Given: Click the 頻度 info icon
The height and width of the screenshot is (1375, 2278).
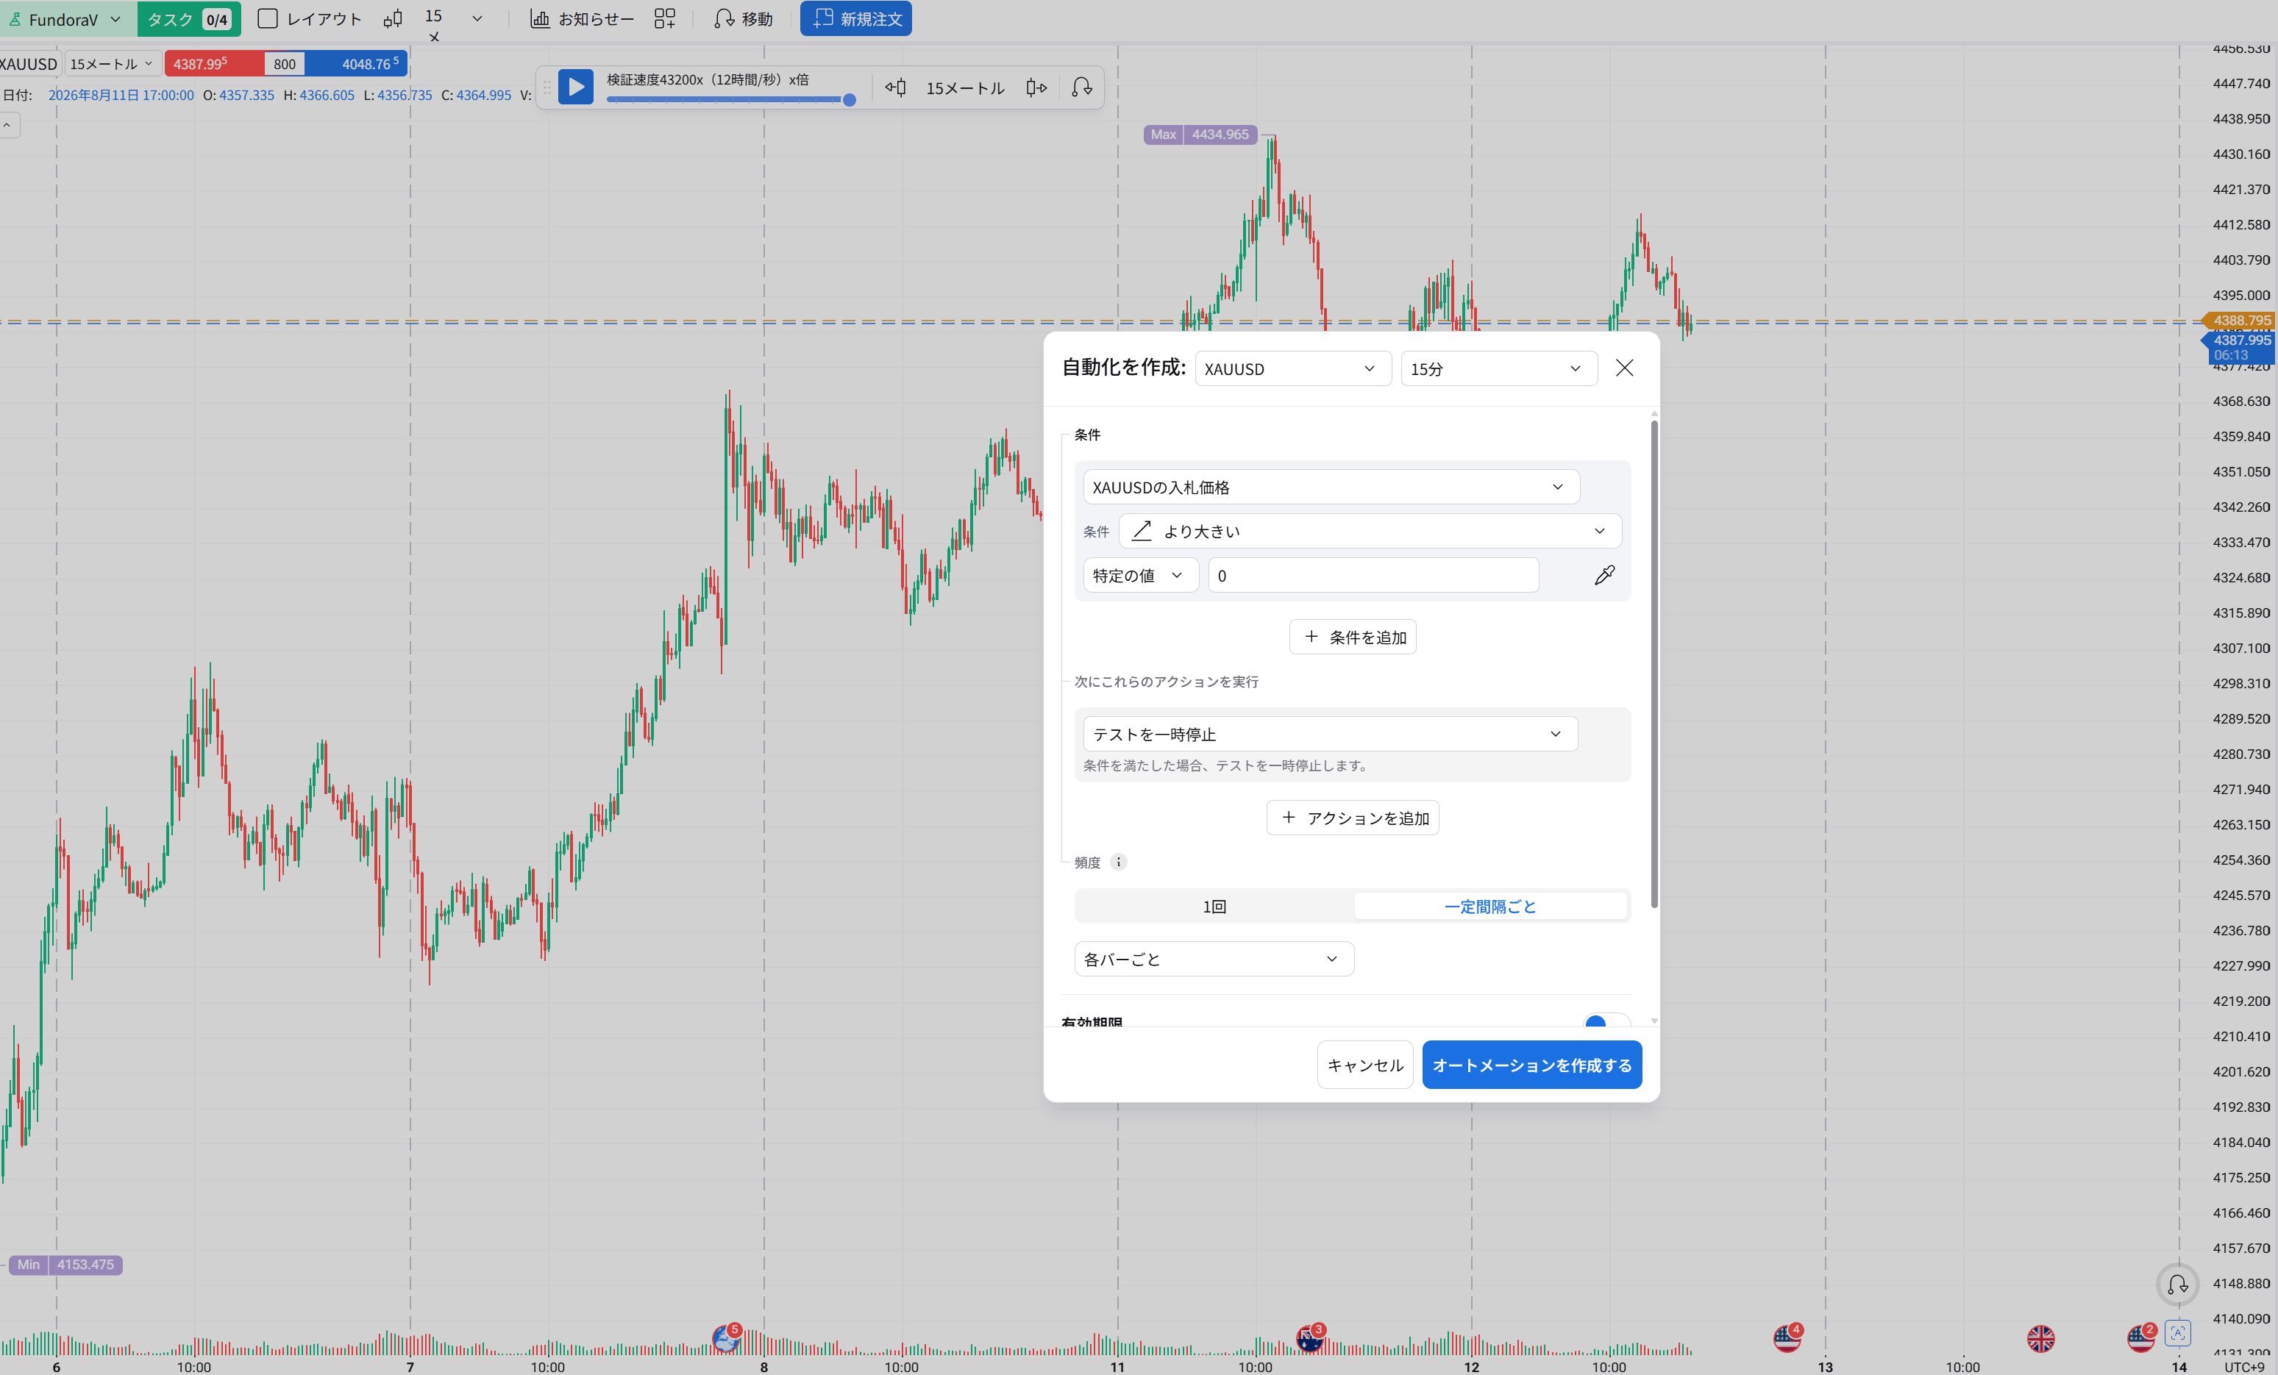Looking at the screenshot, I should pos(1119,863).
